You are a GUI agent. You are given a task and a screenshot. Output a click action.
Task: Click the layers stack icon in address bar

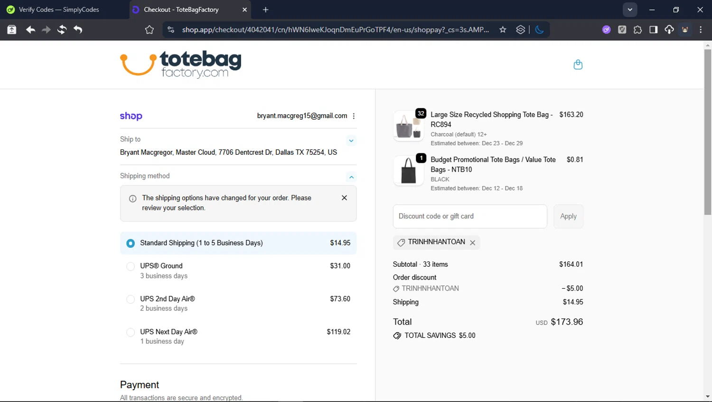tap(521, 30)
